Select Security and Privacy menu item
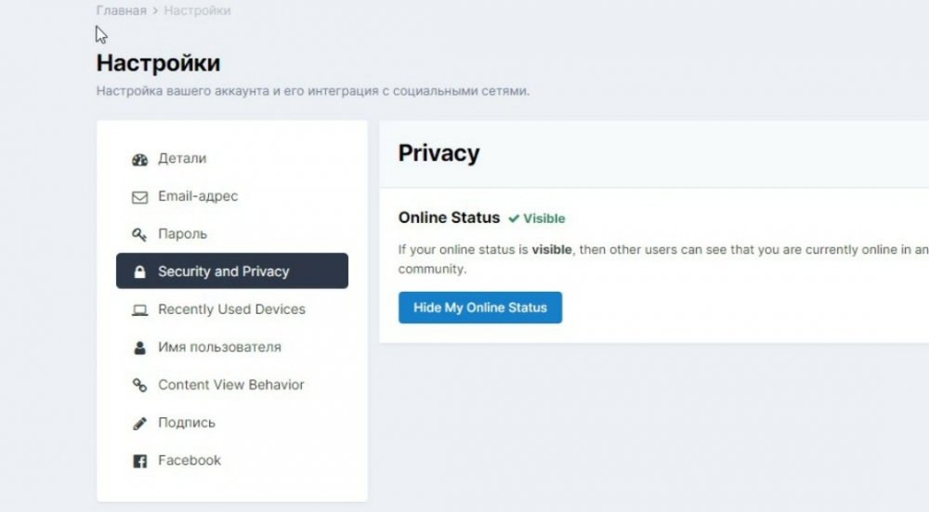Viewport: 929px width, 512px height. (x=223, y=271)
